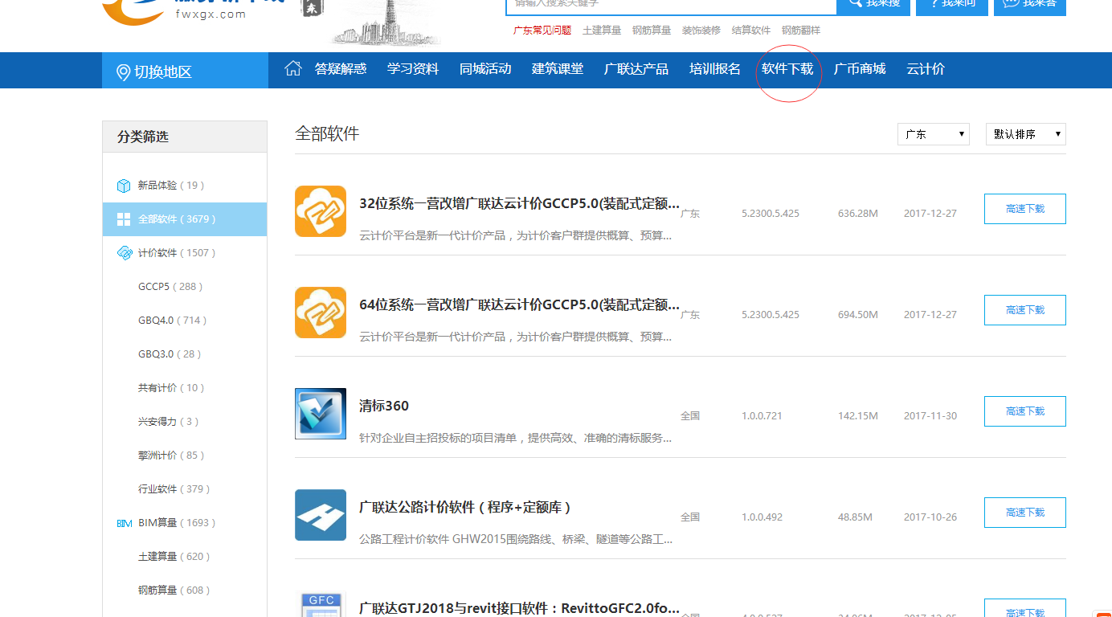
Task: Select 计价软件 (1507) category
Action: 185,253
